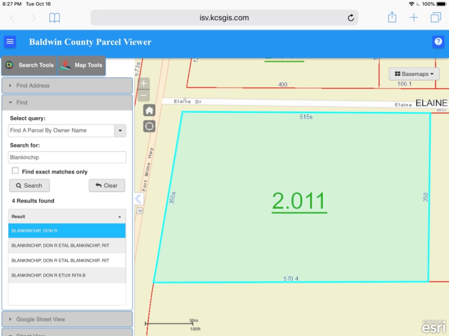The image size is (449, 336).
Task: Locate my position with crosshair button
Action: coord(149,126)
